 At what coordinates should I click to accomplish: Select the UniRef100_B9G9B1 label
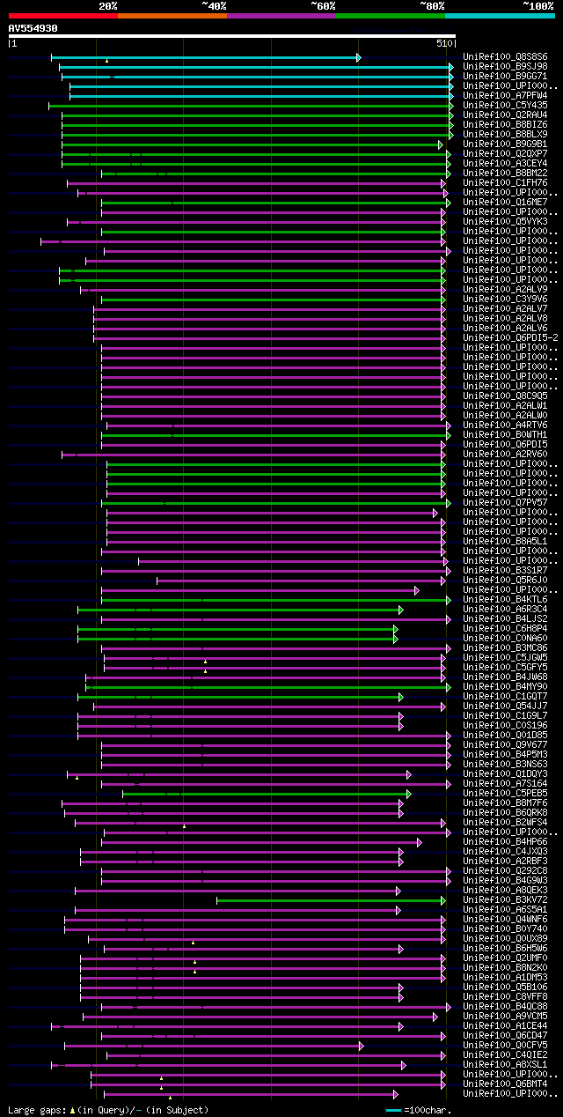point(506,144)
